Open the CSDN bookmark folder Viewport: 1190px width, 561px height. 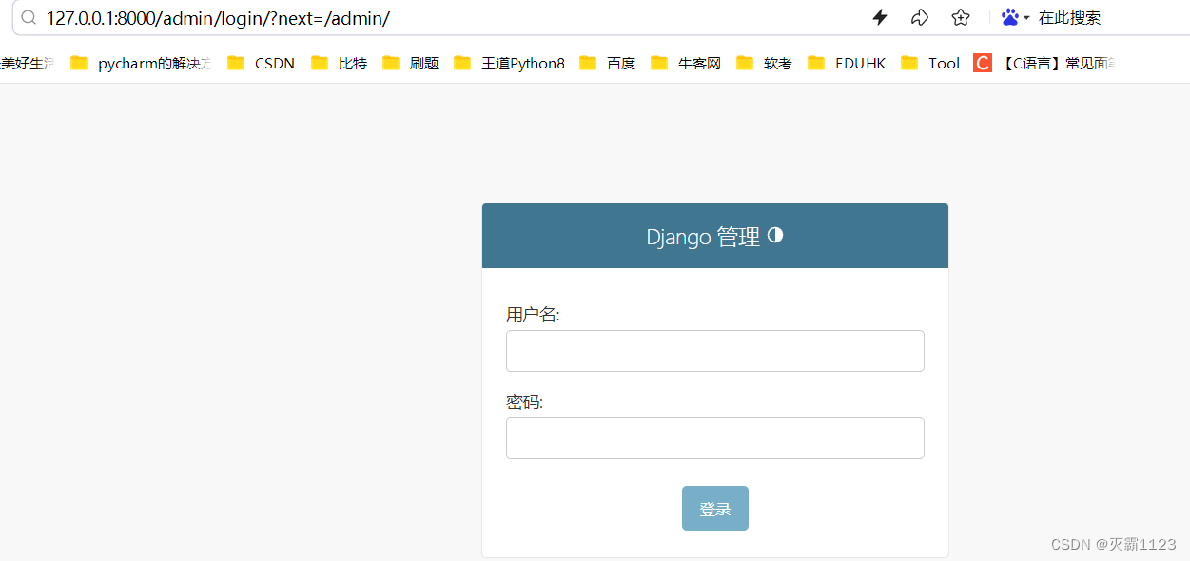tap(261, 63)
